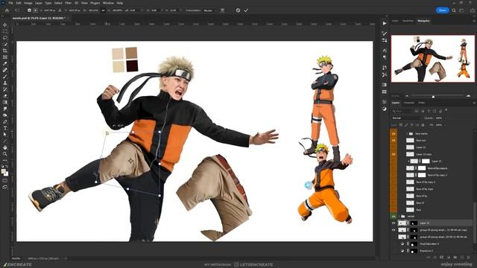This screenshot has width=477, height=268.
Task: Switch to warp mode icon in options bar
Action: click(x=222, y=10)
